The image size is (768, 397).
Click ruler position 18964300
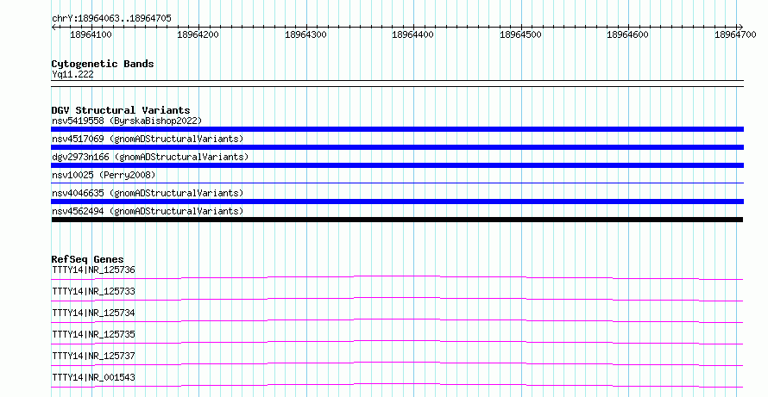[x=305, y=34]
